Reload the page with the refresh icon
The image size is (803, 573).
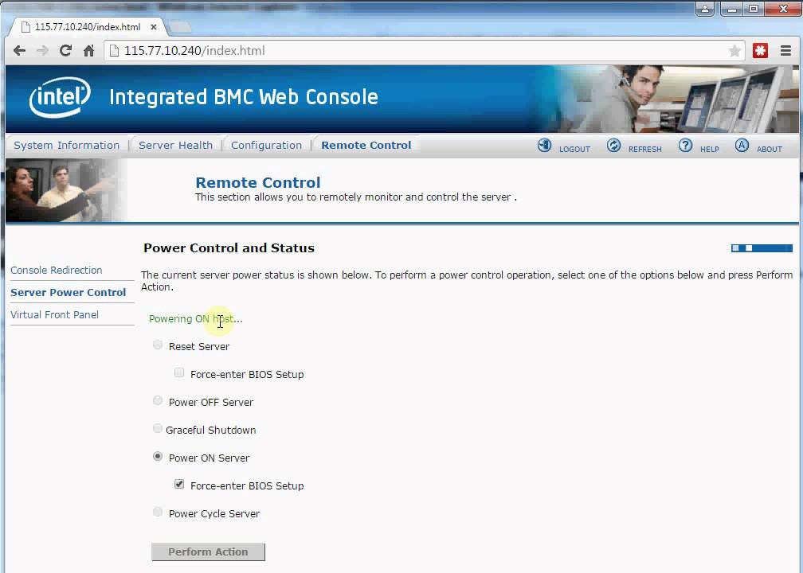point(65,51)
